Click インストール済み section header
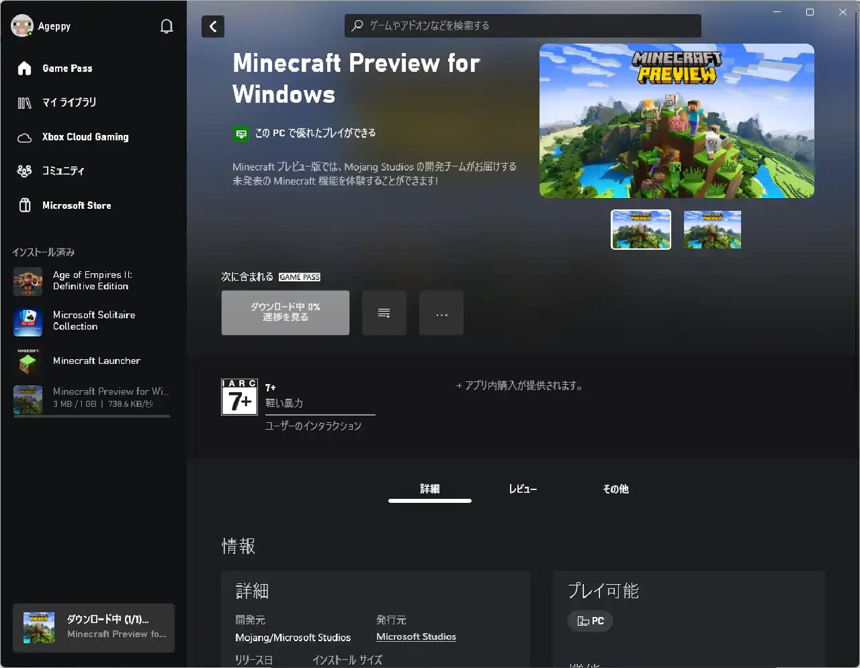Screen dimensions: 860x668 (44, 252)
